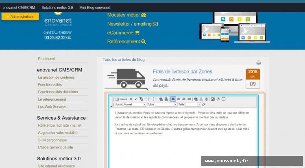
Task: Open the Solutions métier 3.0 top menu
Action: click(x=57, y=8)
